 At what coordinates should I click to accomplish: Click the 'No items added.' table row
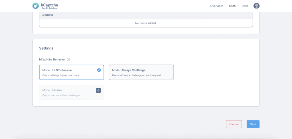click(x=146, y=23)
